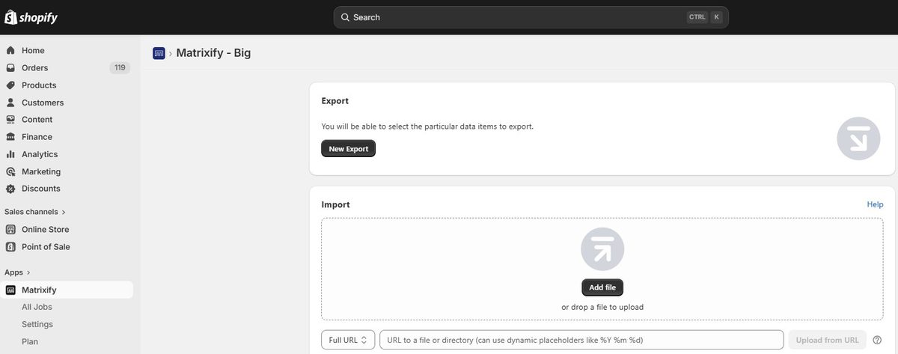Click the search magnifier icon
Image resolution: width=898 pixels, height=354 pixels.
tap(345, 17)
